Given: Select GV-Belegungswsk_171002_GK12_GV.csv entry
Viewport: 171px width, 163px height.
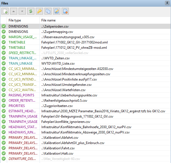Looking at the screenshot, I should (x=77, y=116).
